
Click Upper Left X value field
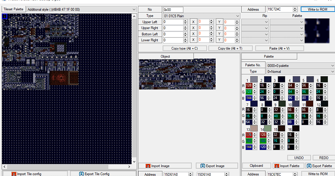[203, 22]
